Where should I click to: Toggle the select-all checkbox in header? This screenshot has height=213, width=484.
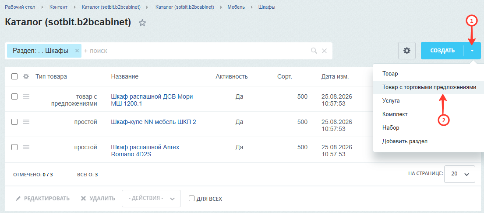[x=14, y=77]
